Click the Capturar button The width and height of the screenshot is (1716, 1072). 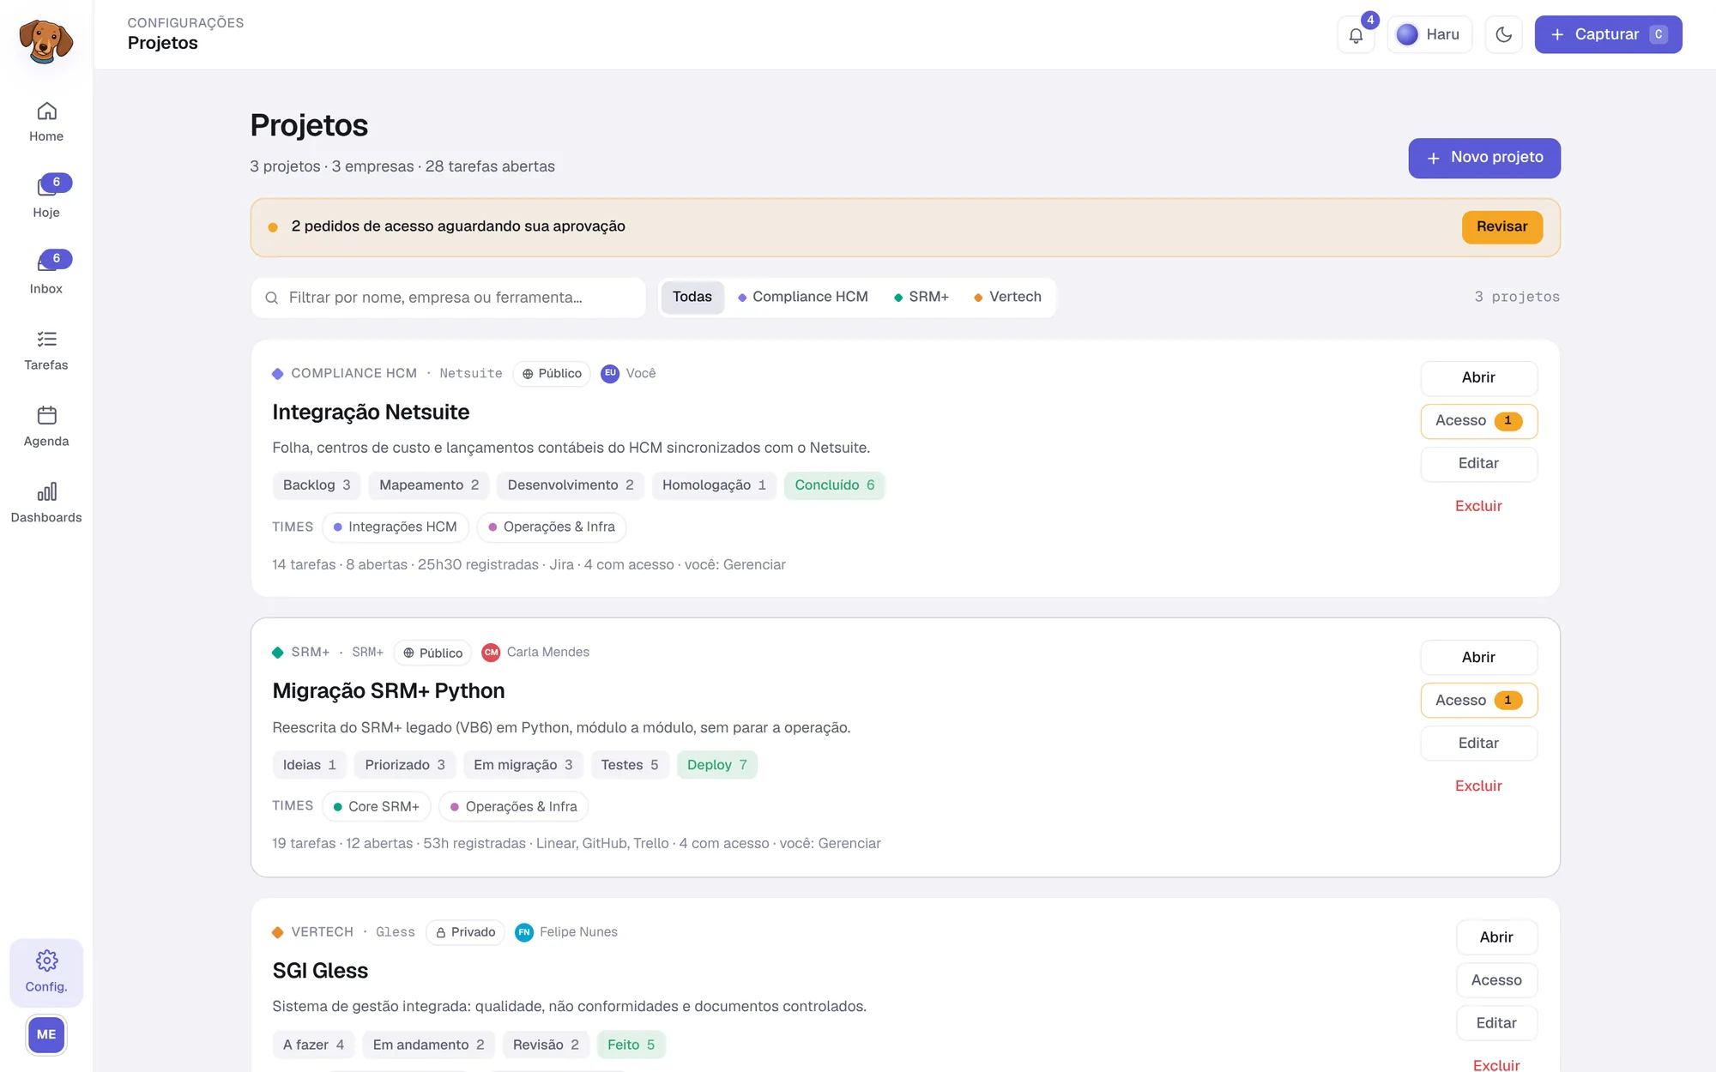click(1608, 34)
